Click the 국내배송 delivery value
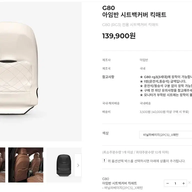This screenshot has width=192, height=192. click(x=145, y=103)
